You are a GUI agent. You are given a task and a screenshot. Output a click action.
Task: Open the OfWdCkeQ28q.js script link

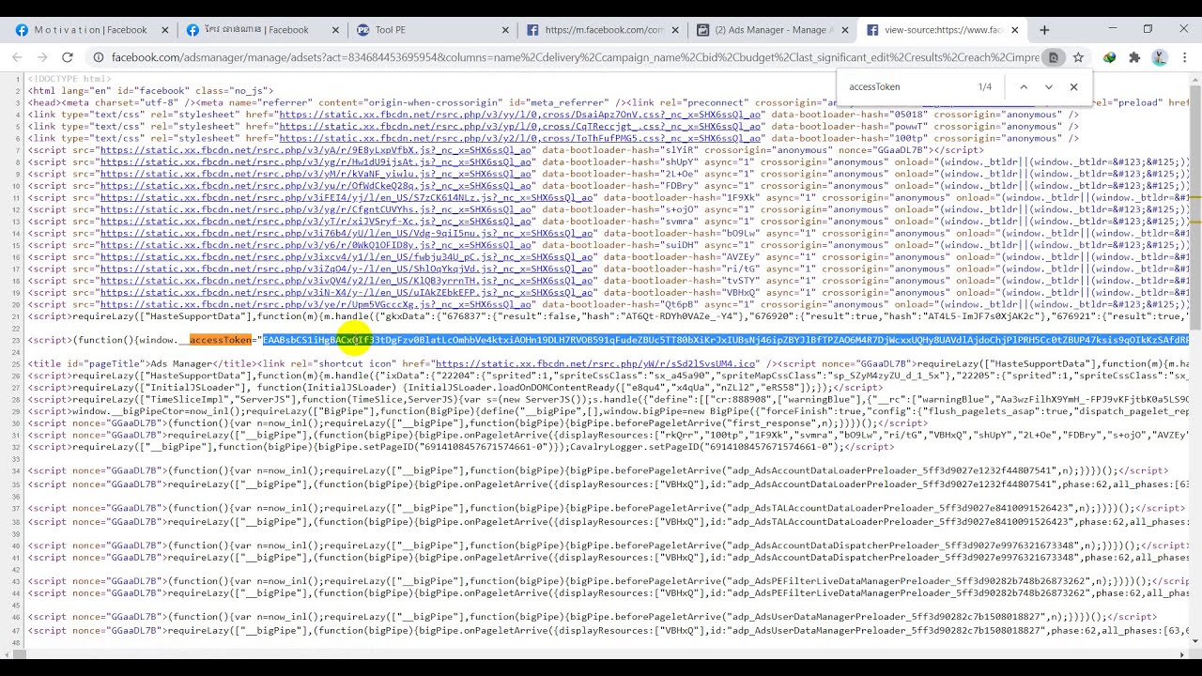pyautogui.click(x=316, y=186)
